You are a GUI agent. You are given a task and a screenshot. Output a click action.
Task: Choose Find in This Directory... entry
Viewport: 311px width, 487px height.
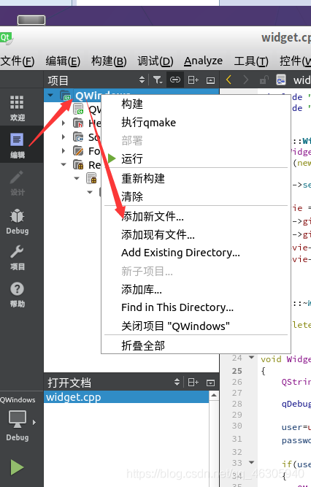[196, 307]
